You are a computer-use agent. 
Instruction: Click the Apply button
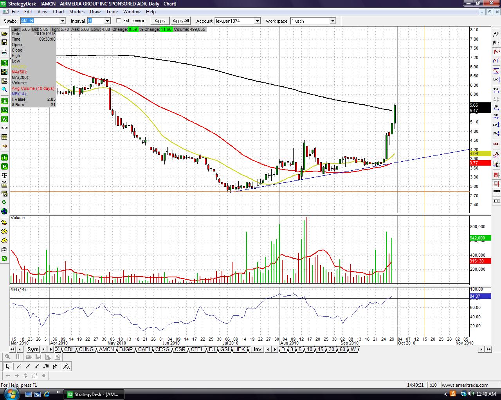coord(160,21)
